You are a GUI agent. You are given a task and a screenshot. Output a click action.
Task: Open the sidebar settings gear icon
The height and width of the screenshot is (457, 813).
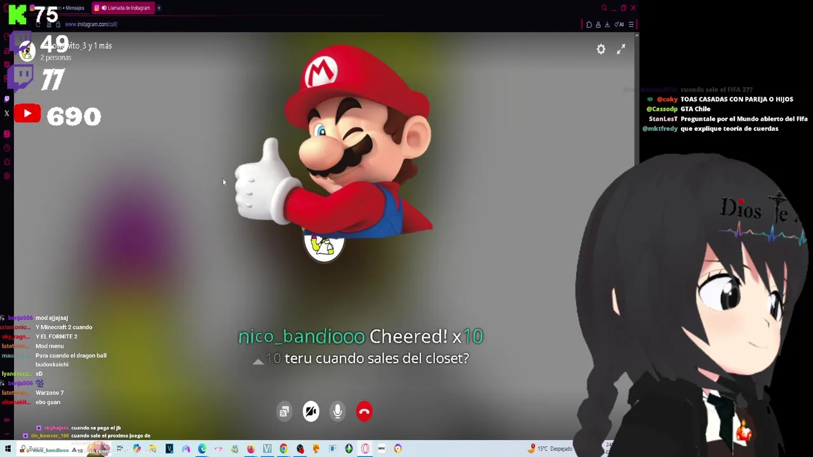click(x=7, y=176)
